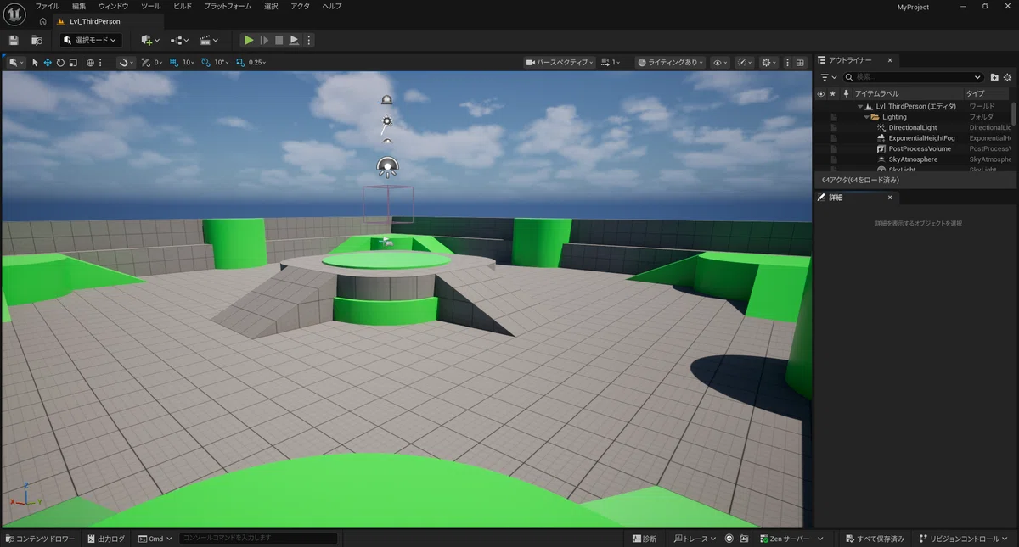1019x547 pixels.
Task: Click the Outliner 検索 search field
Action: coord(914,77)
